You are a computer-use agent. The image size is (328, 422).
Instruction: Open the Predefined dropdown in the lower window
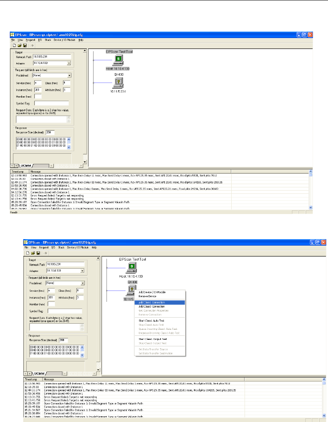82,284
